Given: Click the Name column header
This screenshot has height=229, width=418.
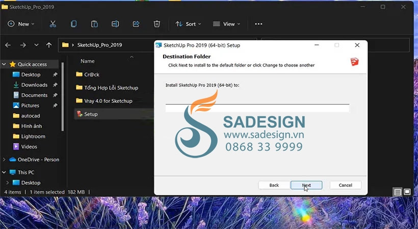Looking at the screenshot, I should 88,61.
